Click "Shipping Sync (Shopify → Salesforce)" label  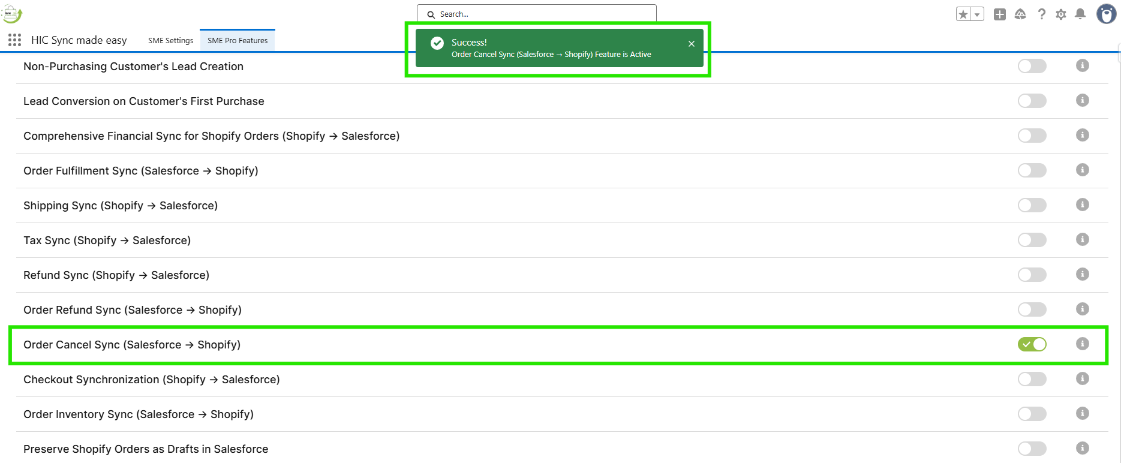(121, 206)
